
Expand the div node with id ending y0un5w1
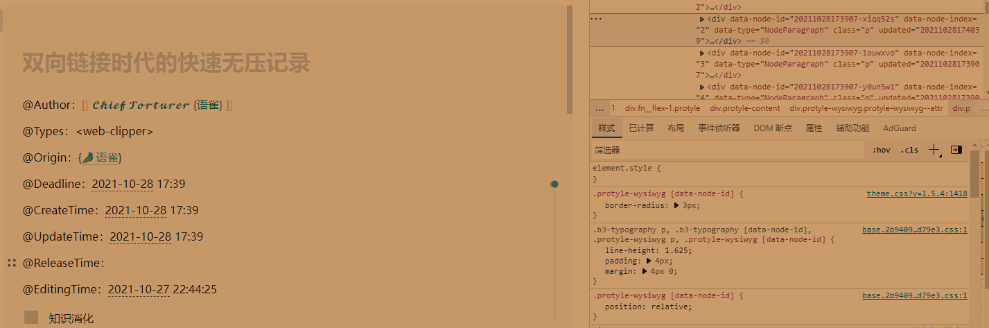702,87
